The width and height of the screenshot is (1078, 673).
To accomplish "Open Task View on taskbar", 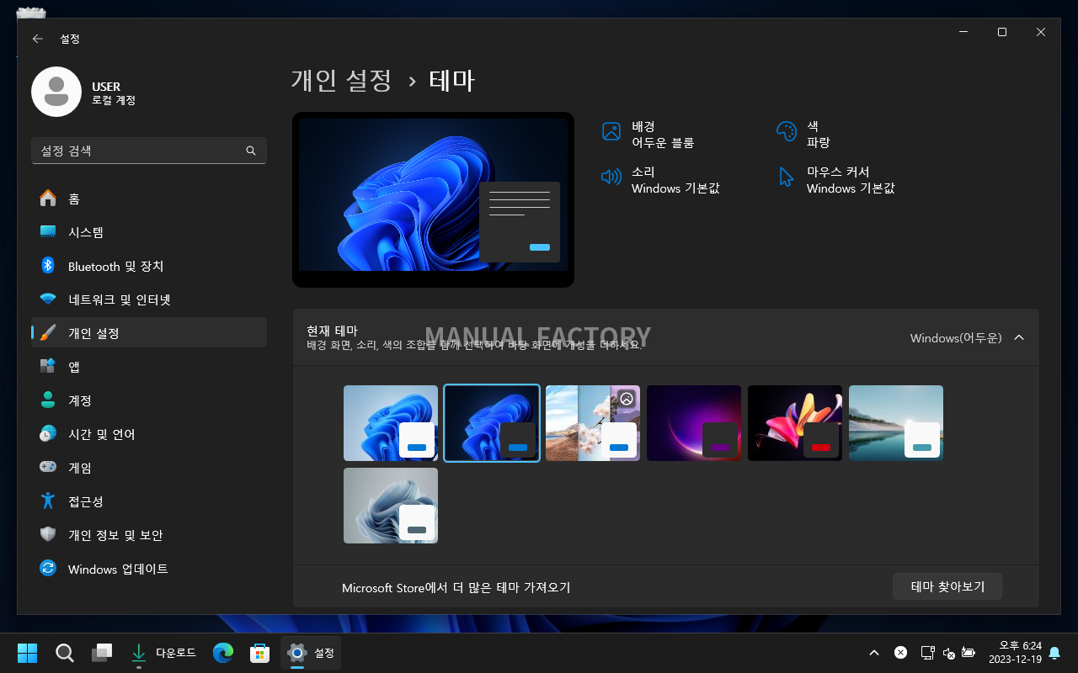I will pos(102,653).
